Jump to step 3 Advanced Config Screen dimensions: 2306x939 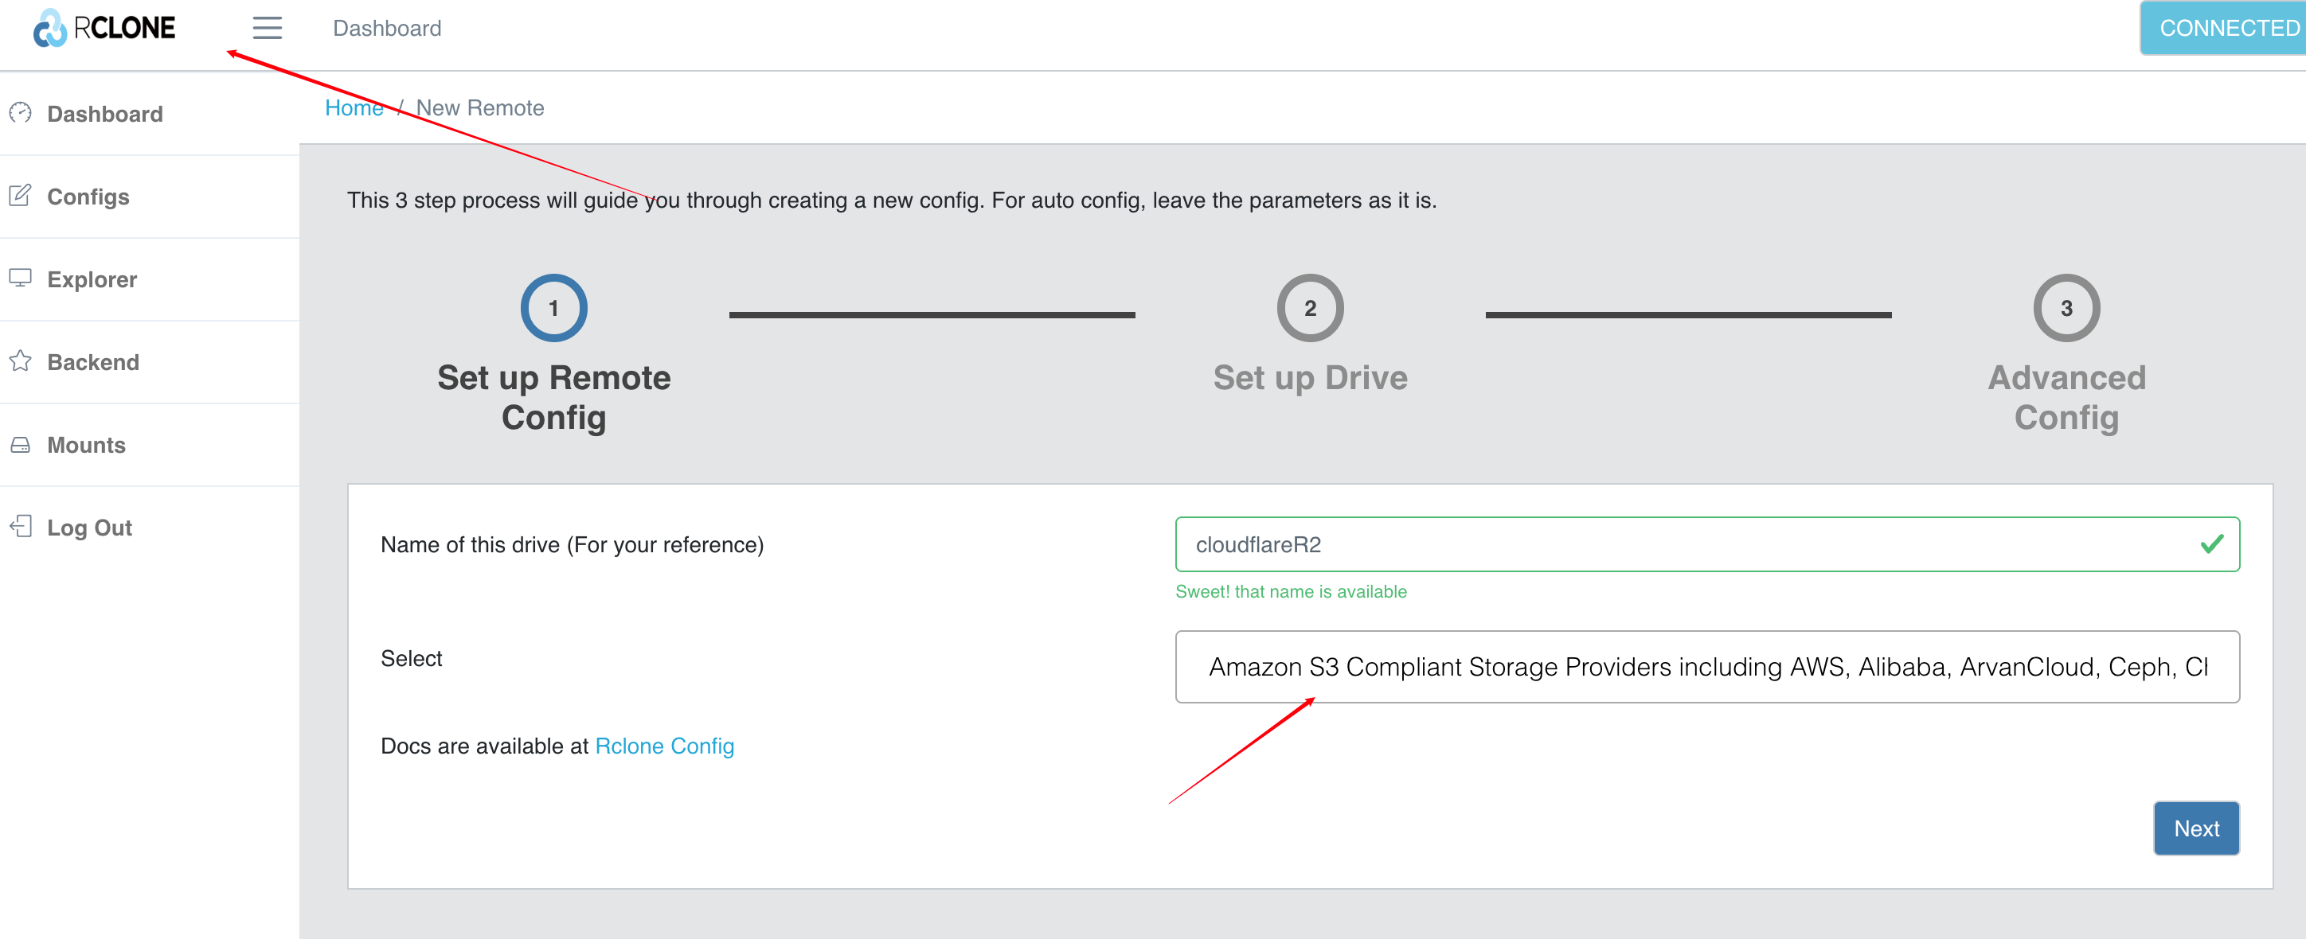pyautogui.click(x=2066, y=309)
